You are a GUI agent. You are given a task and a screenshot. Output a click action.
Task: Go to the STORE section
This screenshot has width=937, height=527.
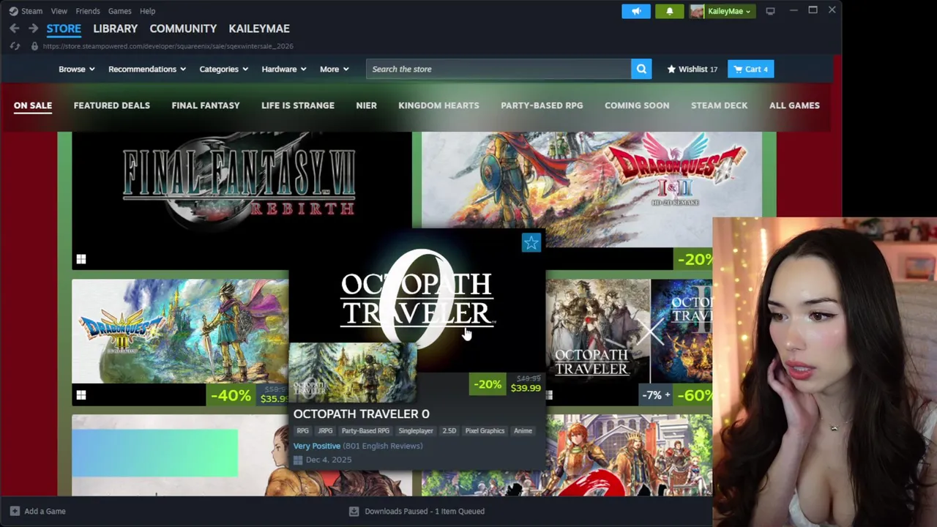coord(64,29)
